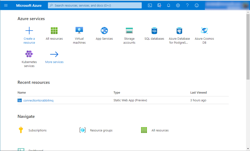Image resolution: width=250 pixels, height=151 pixels.
Task: Click the search magnifier icon
Action: pyautogui.click(x=51, y=5)
